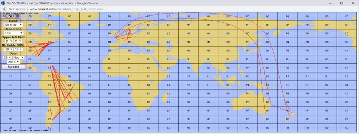Click the FN grid square on map
The image size is (359, 134).
pos(50,42)
